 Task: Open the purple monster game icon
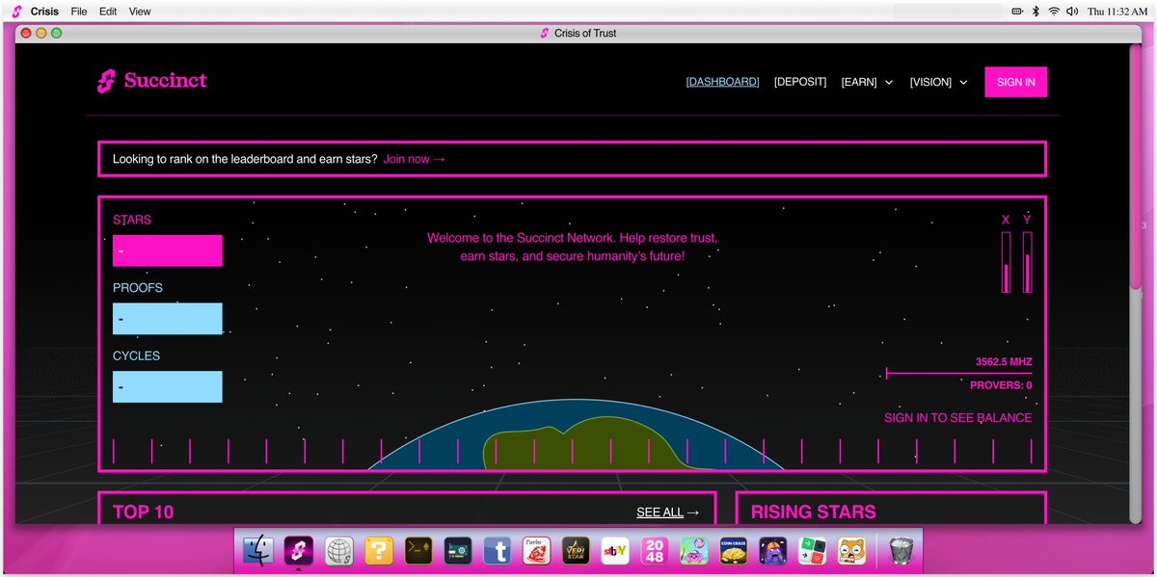(x=773, y=550)
